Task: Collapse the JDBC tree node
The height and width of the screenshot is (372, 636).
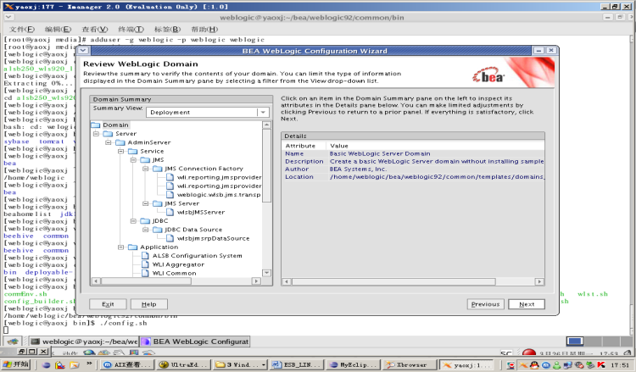Action: 133,221
